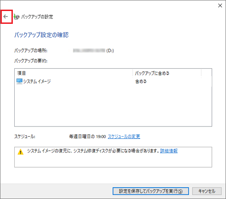This screenshot has height=199, width=226.
Task: Click 設定を保存してバックアップを実行 button
Action: [151, 191]
